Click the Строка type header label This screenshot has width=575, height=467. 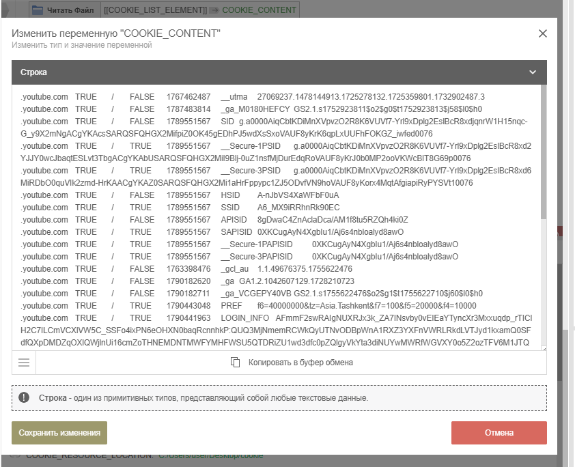(33, 72)
